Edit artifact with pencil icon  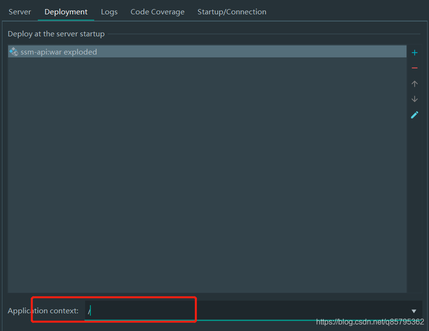415,115
